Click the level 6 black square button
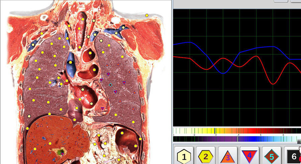Image resolution: width=301 pixels, height=164 pixels. click(x=294, y=156)
